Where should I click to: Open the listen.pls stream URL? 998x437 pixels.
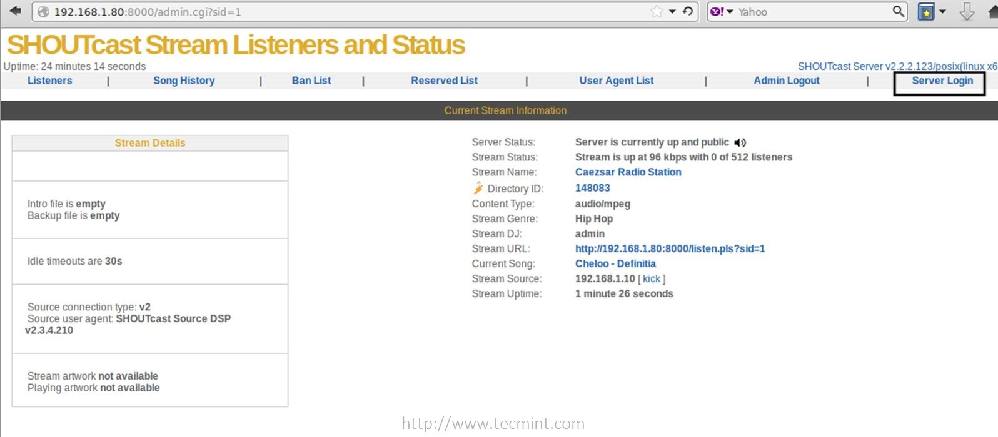point(670,248)
